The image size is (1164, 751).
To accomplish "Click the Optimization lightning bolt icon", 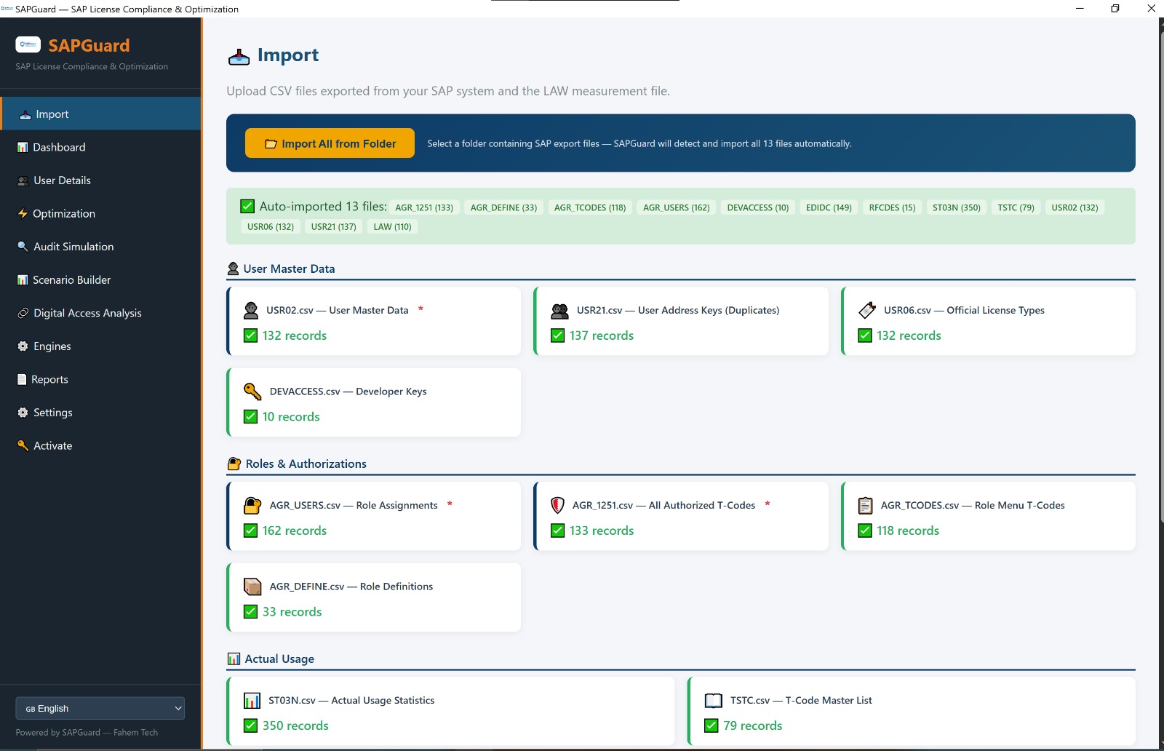I will [23, 213].
